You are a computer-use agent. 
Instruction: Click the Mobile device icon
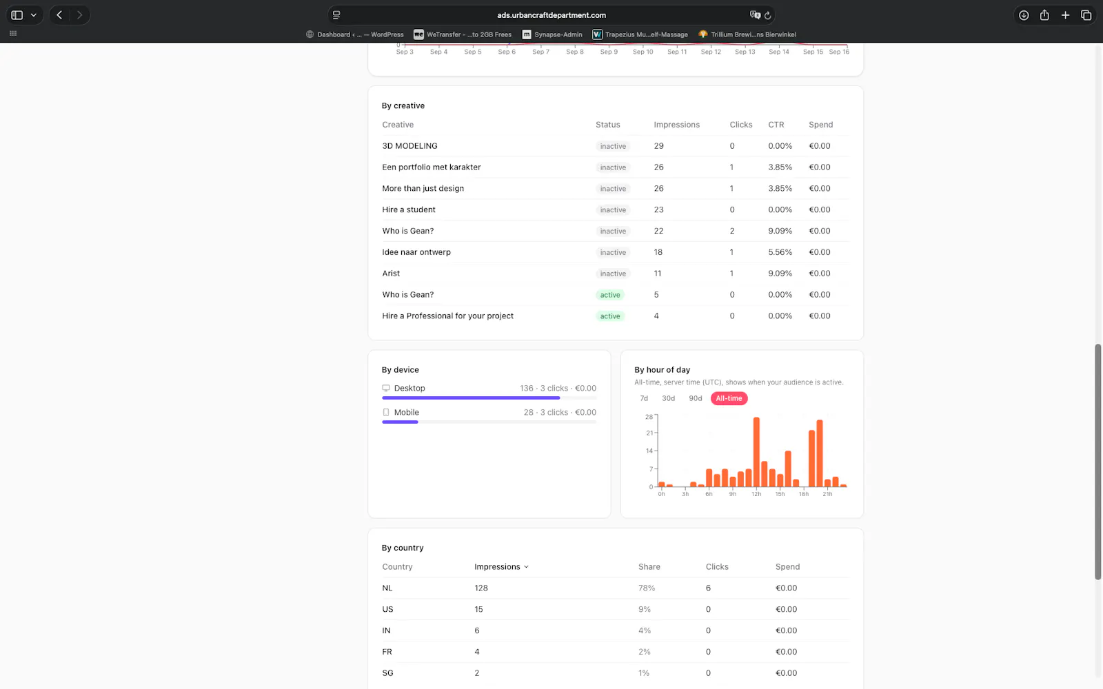[x=386, y=412]
